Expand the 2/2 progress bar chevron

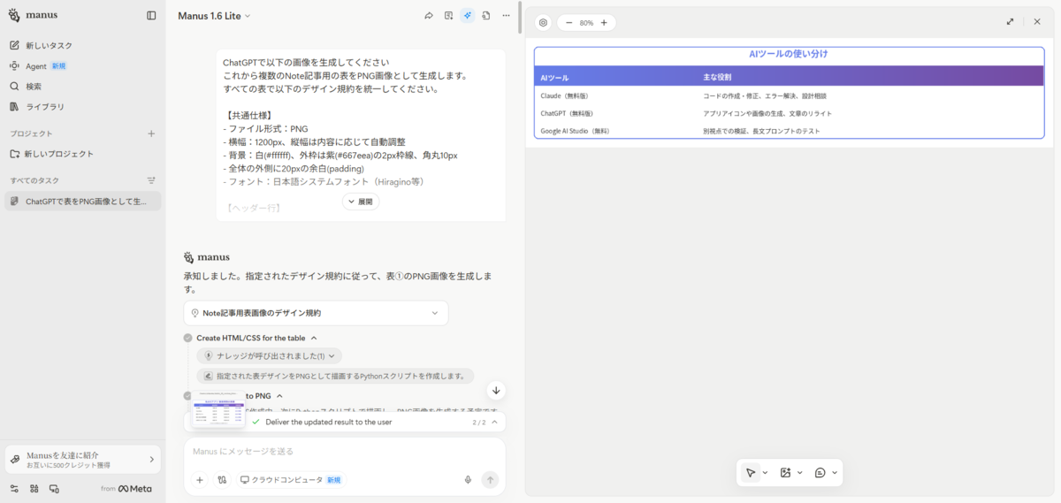point(494,423)
